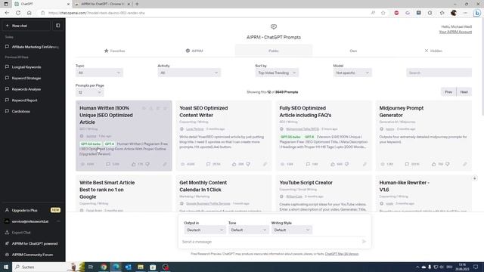Open account menu for service@mikesworld.at
Image resolution: width=484 pixels, height=272 pixels.
click(33, 221)
